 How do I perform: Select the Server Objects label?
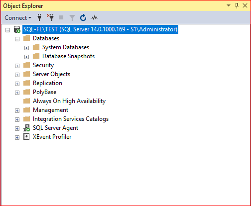(x=51, y=74)
